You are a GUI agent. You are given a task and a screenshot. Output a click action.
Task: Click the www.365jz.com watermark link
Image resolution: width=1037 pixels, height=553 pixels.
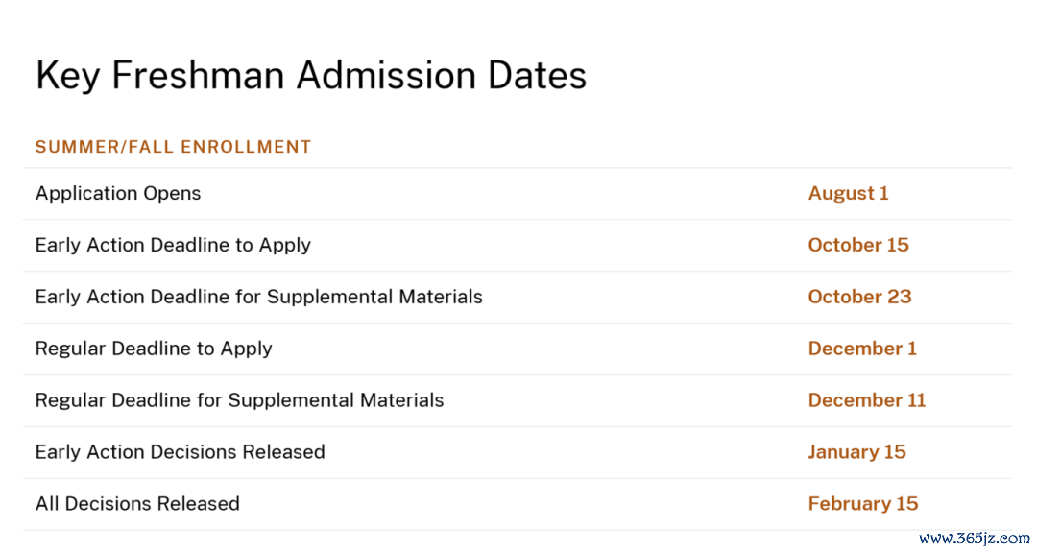click(974, 539)
